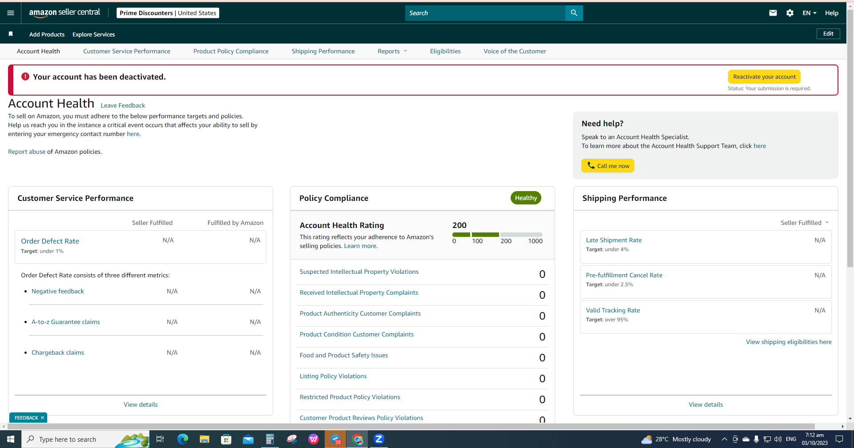Click the Account Health Rating progress bar
Image resolution: width=854 pixels, height=448 pixels.
pyautogui.click(x=497, y=234)
